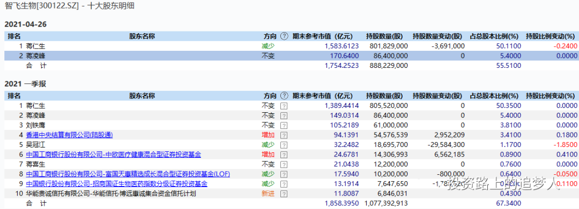Image resolution: width=579 pixels, height=209 pixels.
Task: Click the help icon in the 2021-04-26 table header
Action: click(284, 36)
